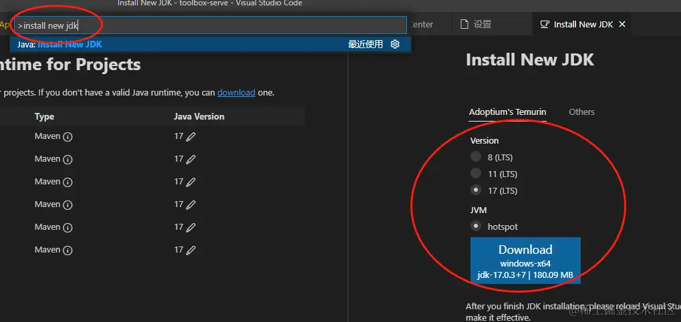Close the Install New JDK tab

click(x=622, y=24)
